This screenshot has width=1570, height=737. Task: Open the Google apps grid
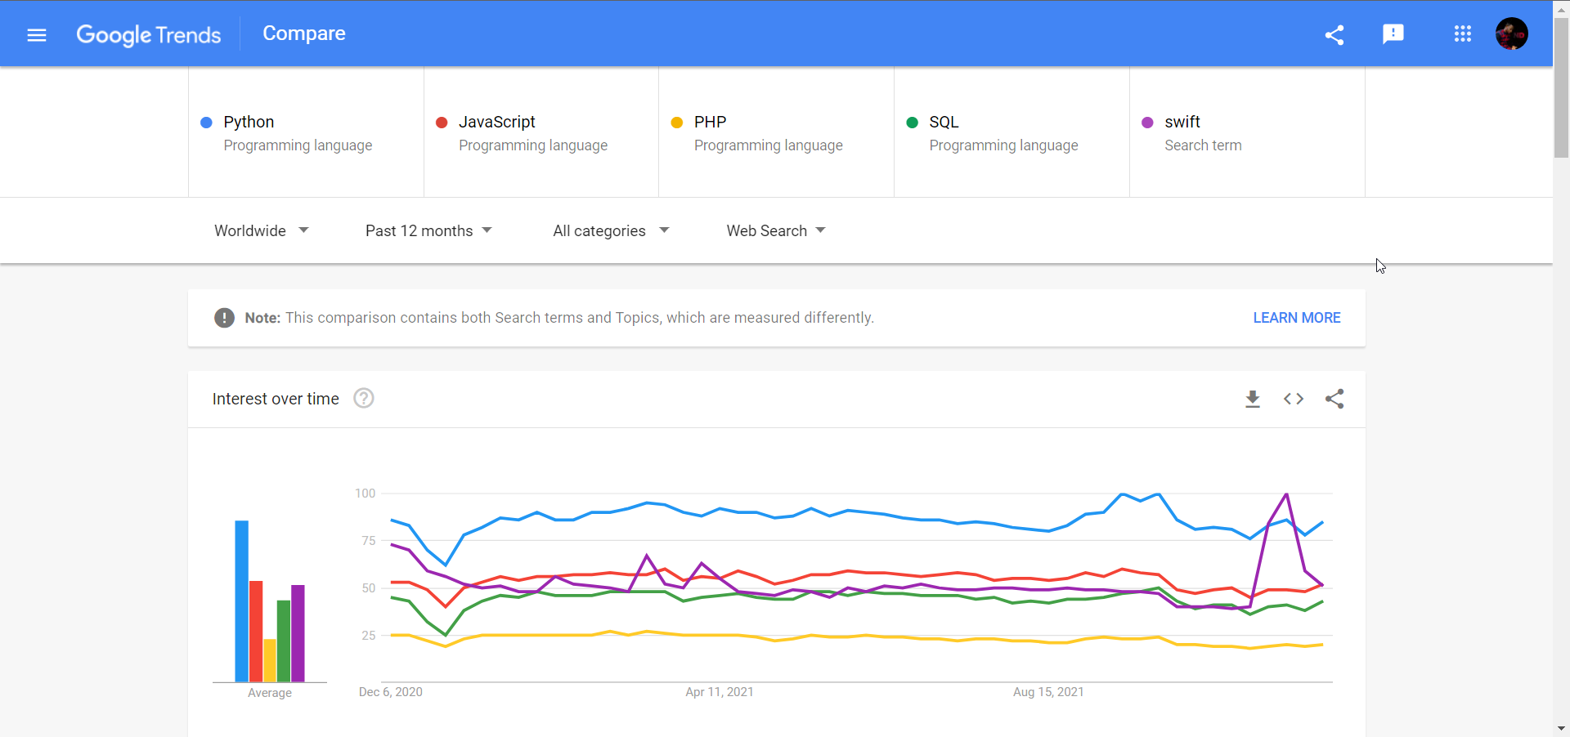(x=1463, y=34)
